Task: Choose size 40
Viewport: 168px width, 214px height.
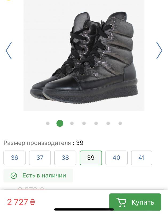Action: click(x=116, y=158)
